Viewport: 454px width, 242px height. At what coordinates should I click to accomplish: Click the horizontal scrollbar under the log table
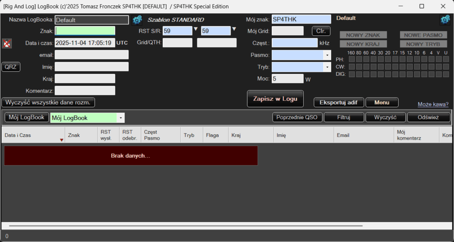(x=177, y=226)
